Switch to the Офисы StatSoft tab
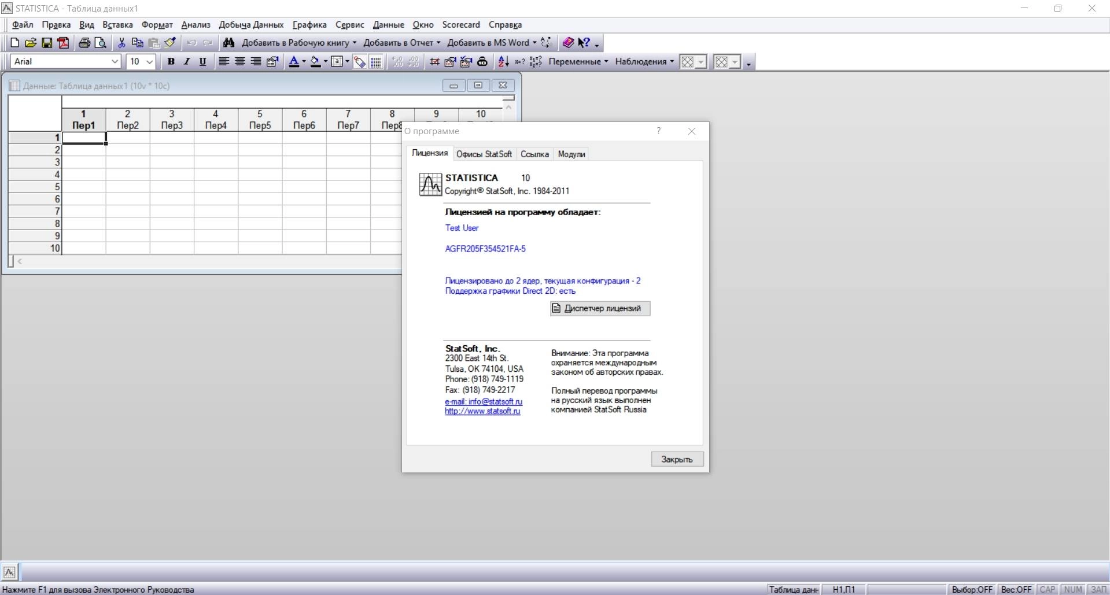 (484, 154)
